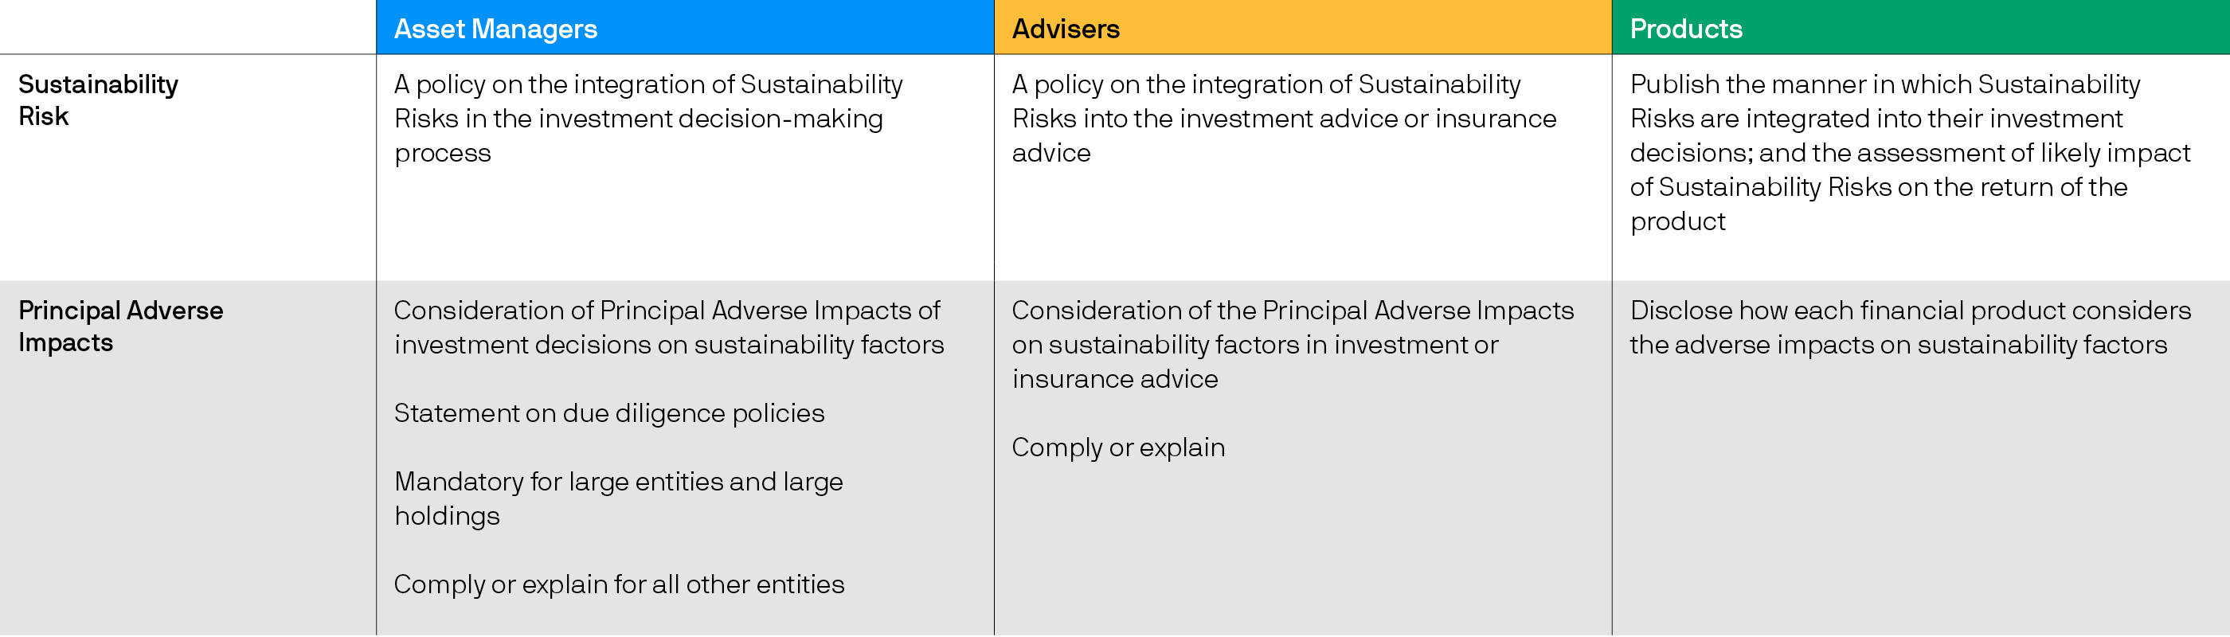Click Advisers insurance advice policy text
The height and width of the screenshot is (637, 2230).
pyautogui.click(x=1284, y=119)
